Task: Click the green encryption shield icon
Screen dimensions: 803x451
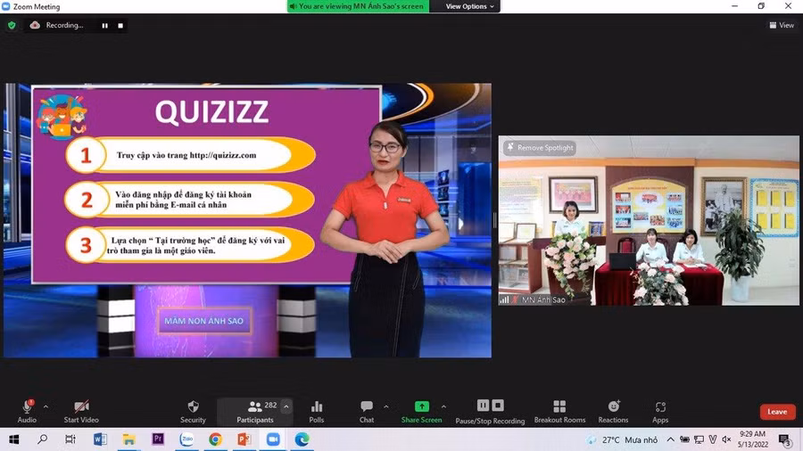Action: [12, 25]
